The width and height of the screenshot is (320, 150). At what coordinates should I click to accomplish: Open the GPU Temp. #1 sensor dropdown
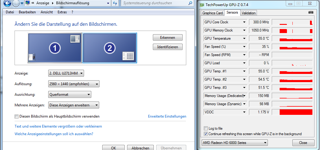(x=244, y=71)
